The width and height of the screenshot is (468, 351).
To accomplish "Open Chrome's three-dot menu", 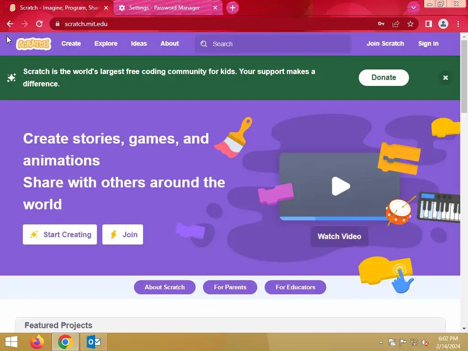I will 458,24.
